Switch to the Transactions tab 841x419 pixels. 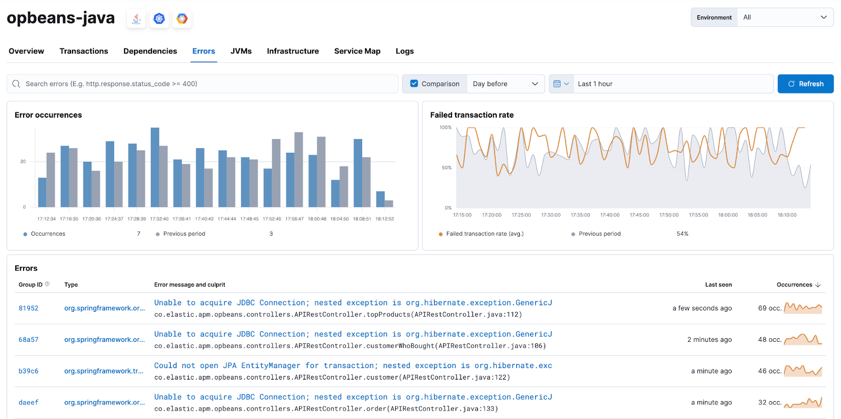click(x=84, y=51)
